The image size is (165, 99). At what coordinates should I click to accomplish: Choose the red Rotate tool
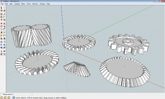tap(1, 26)
